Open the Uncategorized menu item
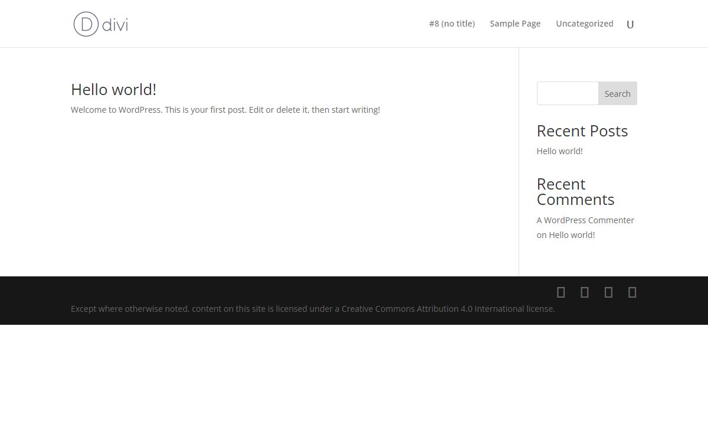This screenshot has width=708, height=437. [585, 24]
